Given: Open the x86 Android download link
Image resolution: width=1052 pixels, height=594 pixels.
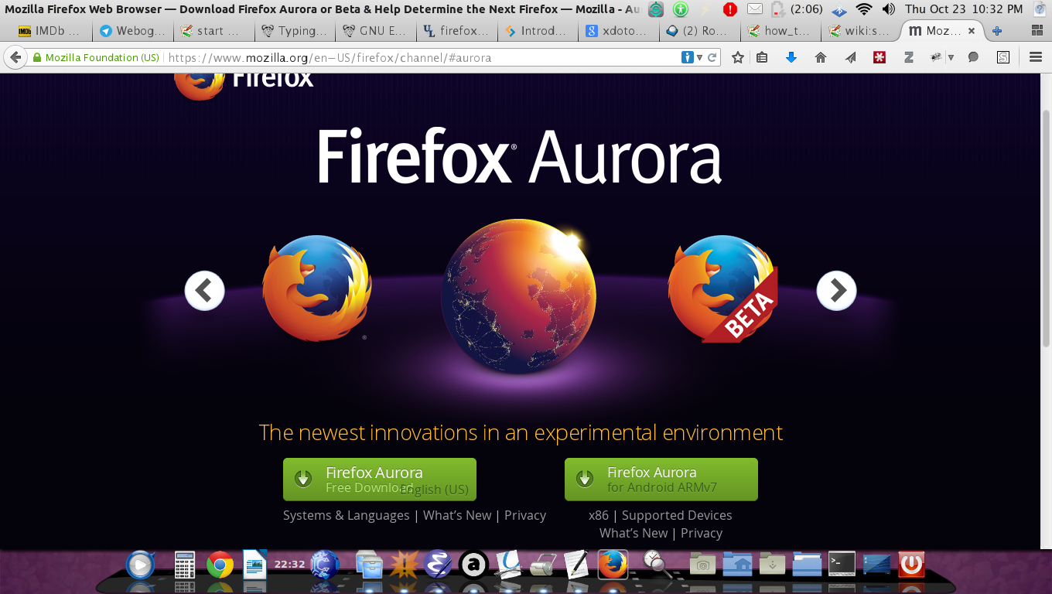Looking at the screenshot, I should 599,515.
